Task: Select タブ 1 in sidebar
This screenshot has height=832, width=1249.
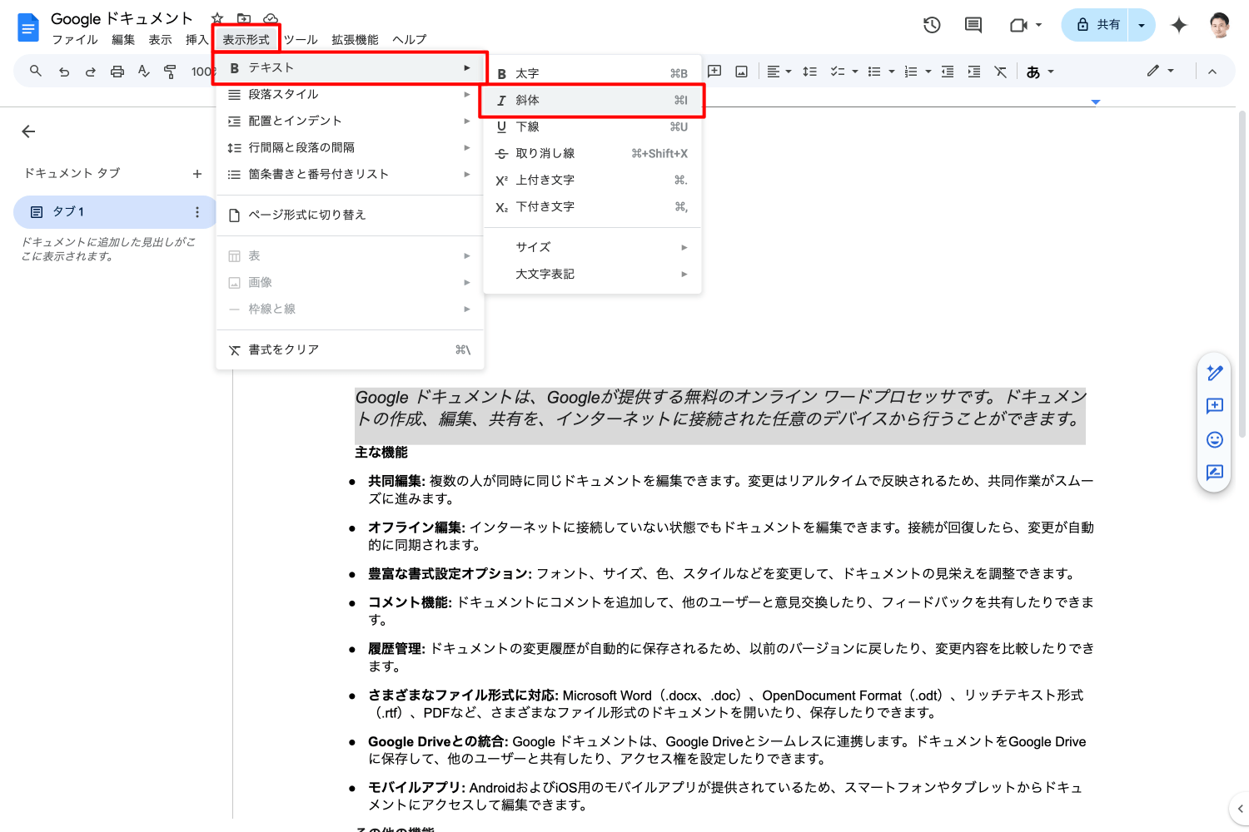Action: (x=115, y=212)
